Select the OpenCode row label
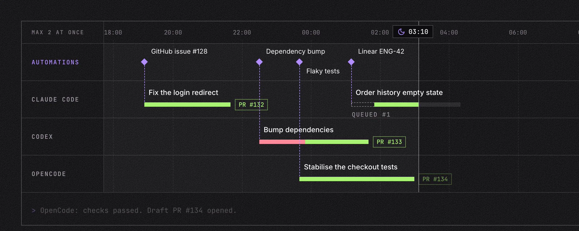This screenshot has width=579, height=231. coord(49,174)
